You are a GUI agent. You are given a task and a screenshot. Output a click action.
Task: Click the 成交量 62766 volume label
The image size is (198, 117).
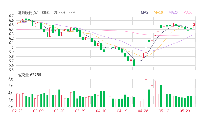pyautogui.click(x=29, y=75)
